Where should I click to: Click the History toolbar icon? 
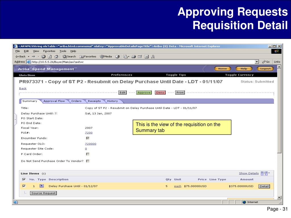tap(117, 56)
